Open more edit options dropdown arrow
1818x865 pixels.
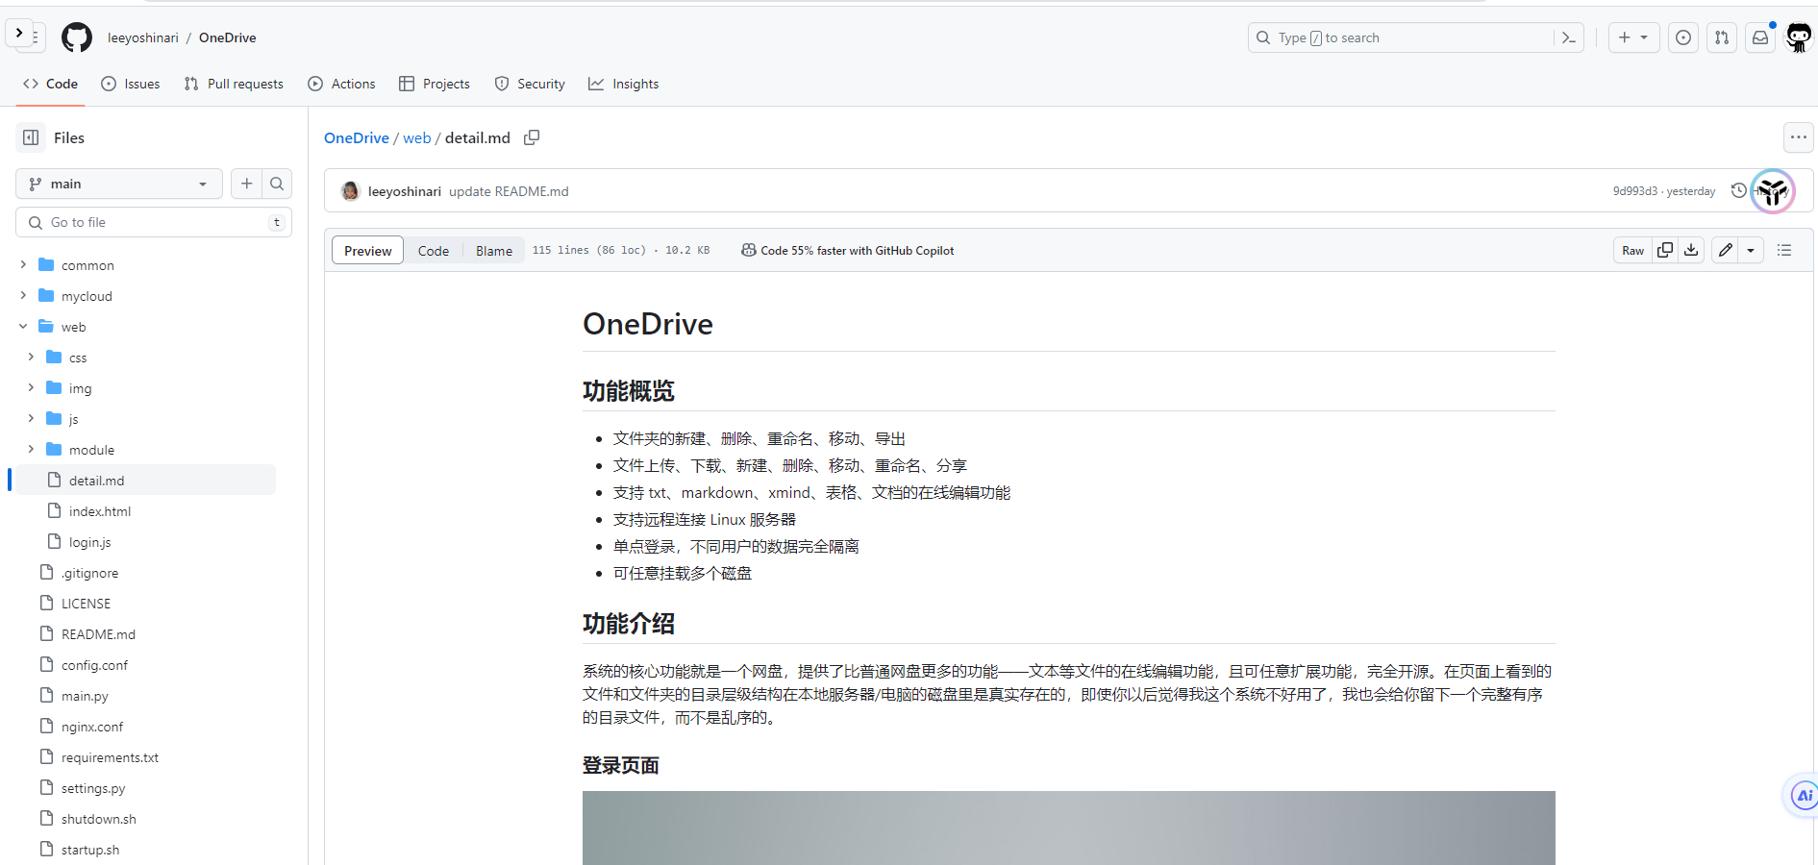pos(1751,250)
